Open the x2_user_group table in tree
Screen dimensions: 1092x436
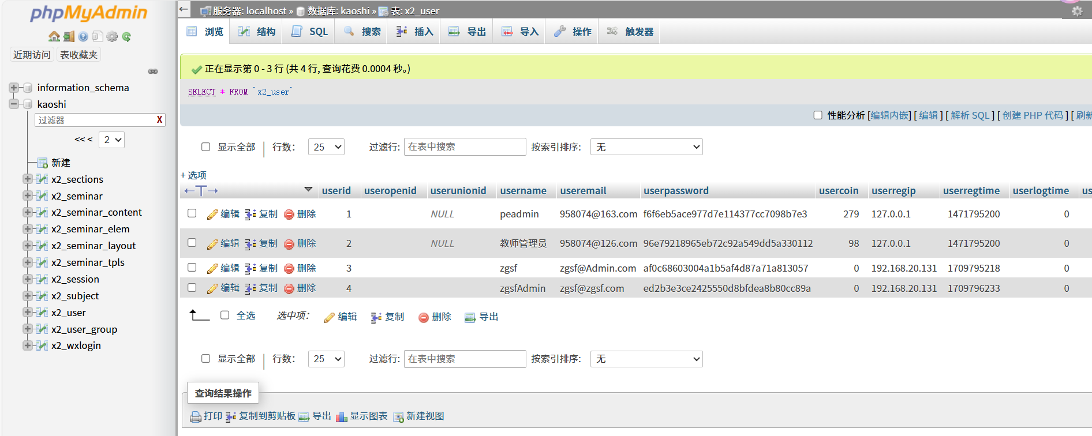84,329
